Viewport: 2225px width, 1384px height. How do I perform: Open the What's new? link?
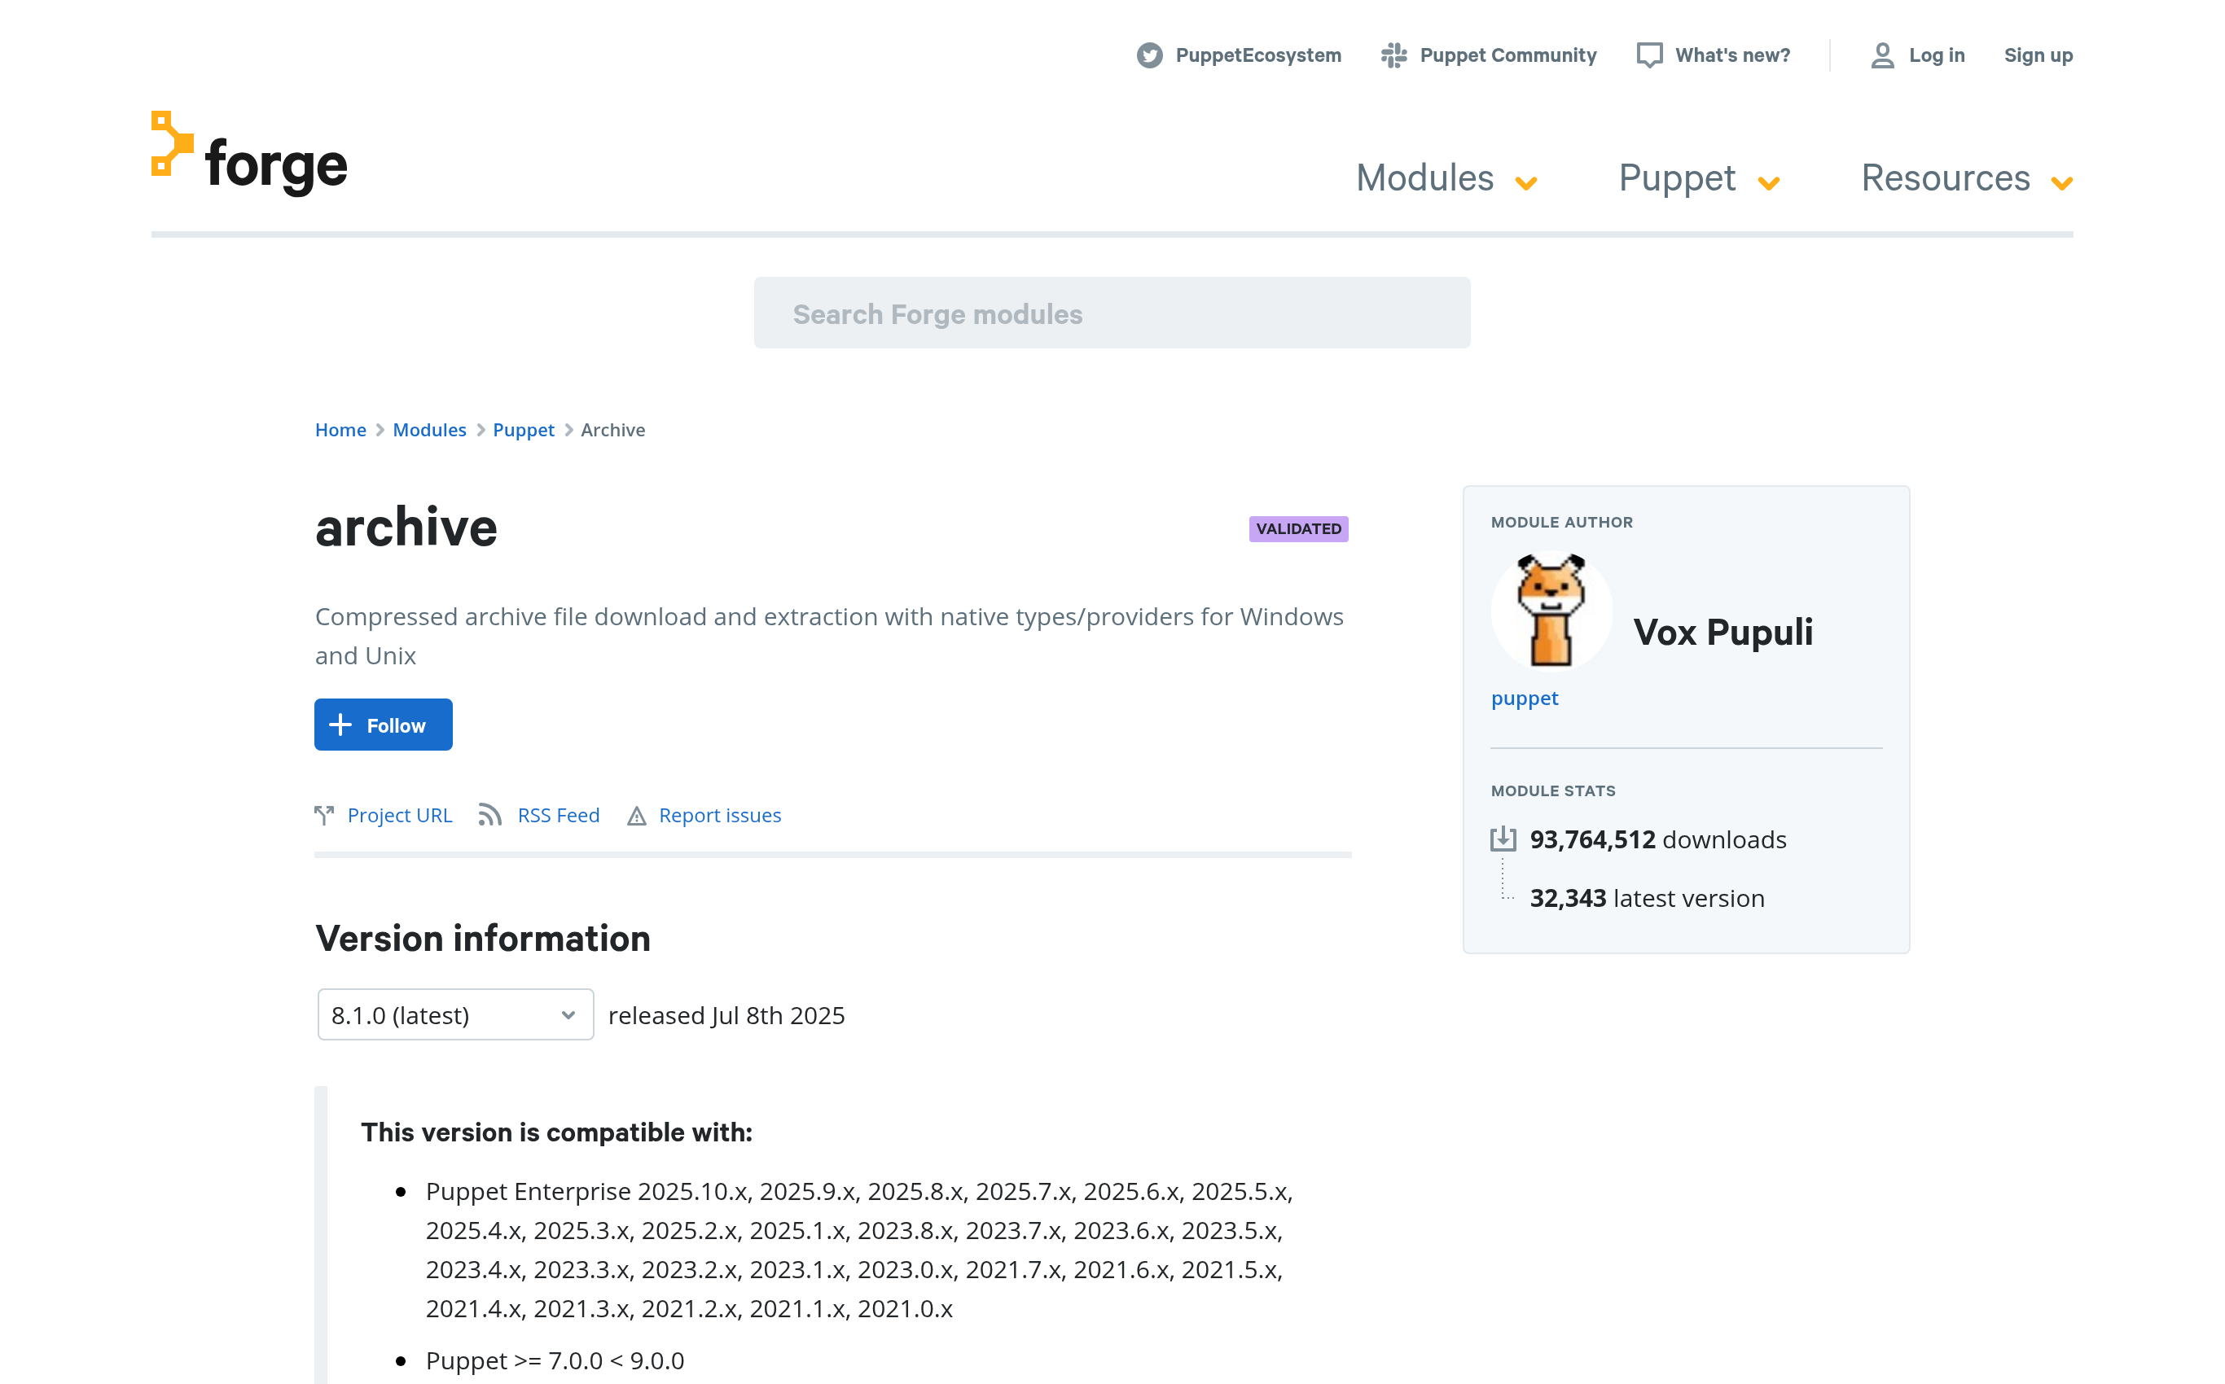click(1732, 56)
